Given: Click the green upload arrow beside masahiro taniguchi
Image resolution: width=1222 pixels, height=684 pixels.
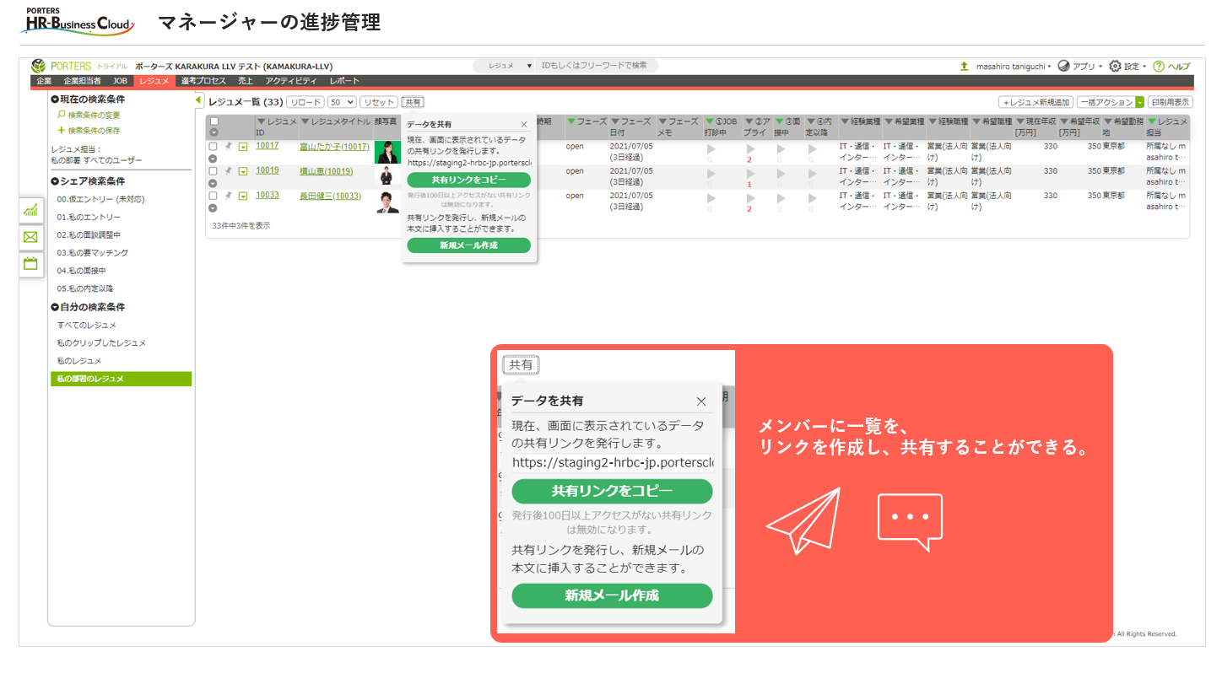Looking at the screenshot, I should point(965,66).
